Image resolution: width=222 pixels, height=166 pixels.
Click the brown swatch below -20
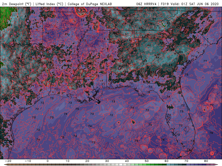[x=10, y=165]
